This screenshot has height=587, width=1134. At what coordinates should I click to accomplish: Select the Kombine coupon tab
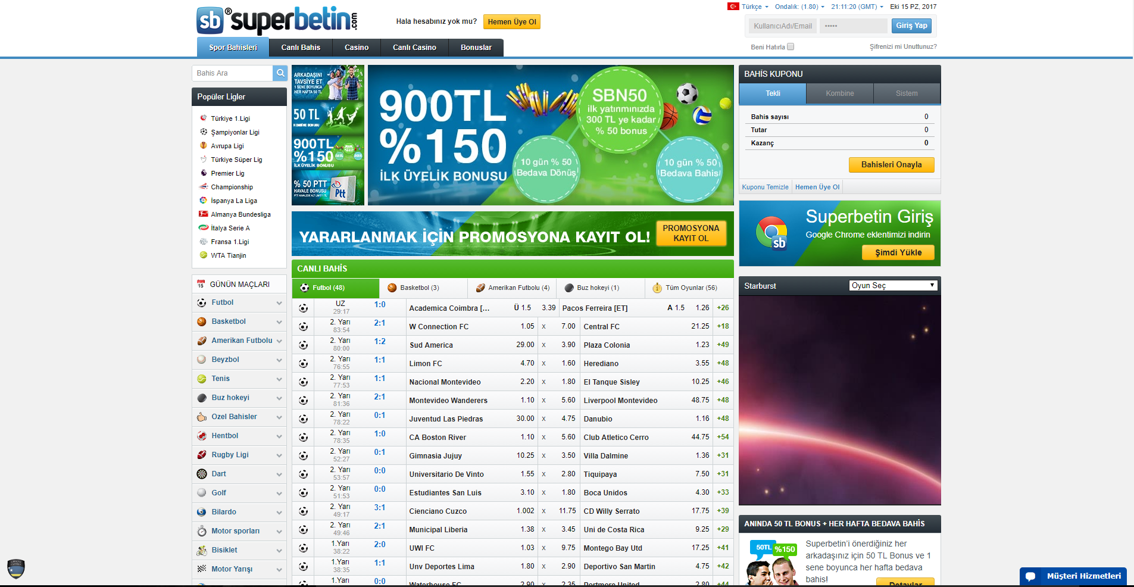839,93
